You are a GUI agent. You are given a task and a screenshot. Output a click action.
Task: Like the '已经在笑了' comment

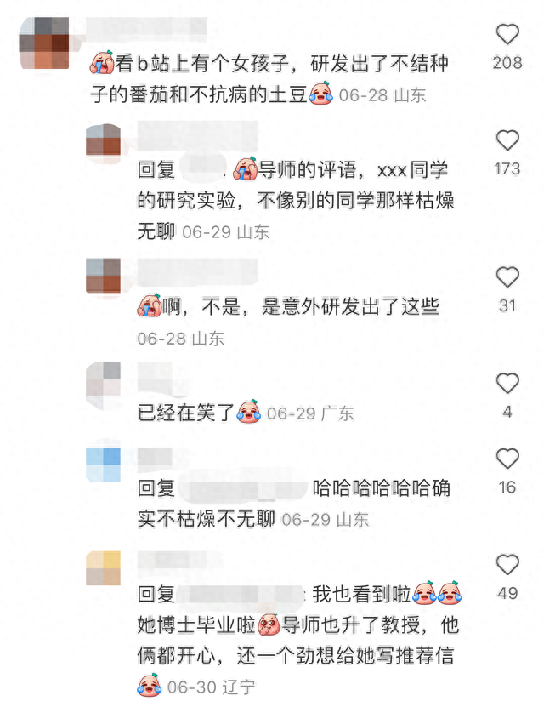pos(507,383)
